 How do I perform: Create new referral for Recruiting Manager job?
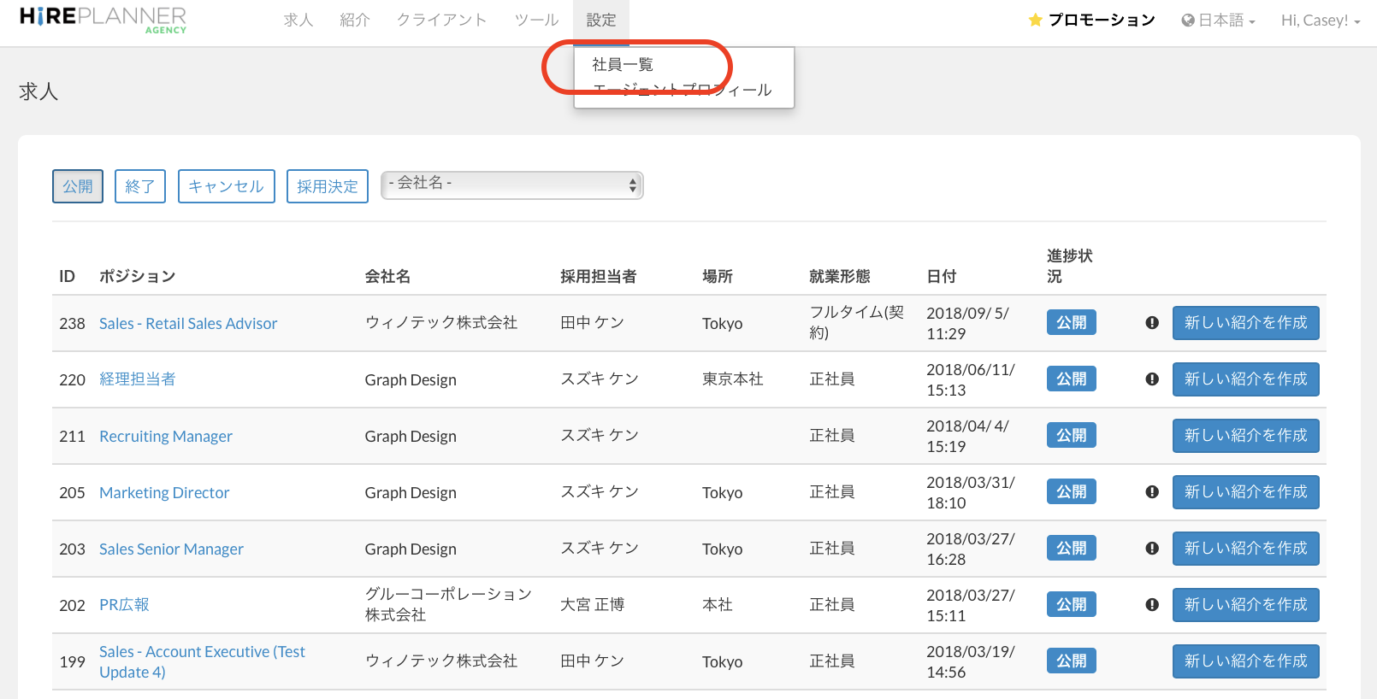tap(1245, 436)
